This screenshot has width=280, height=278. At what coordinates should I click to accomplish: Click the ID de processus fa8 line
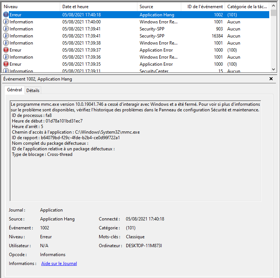coord(32,115)
